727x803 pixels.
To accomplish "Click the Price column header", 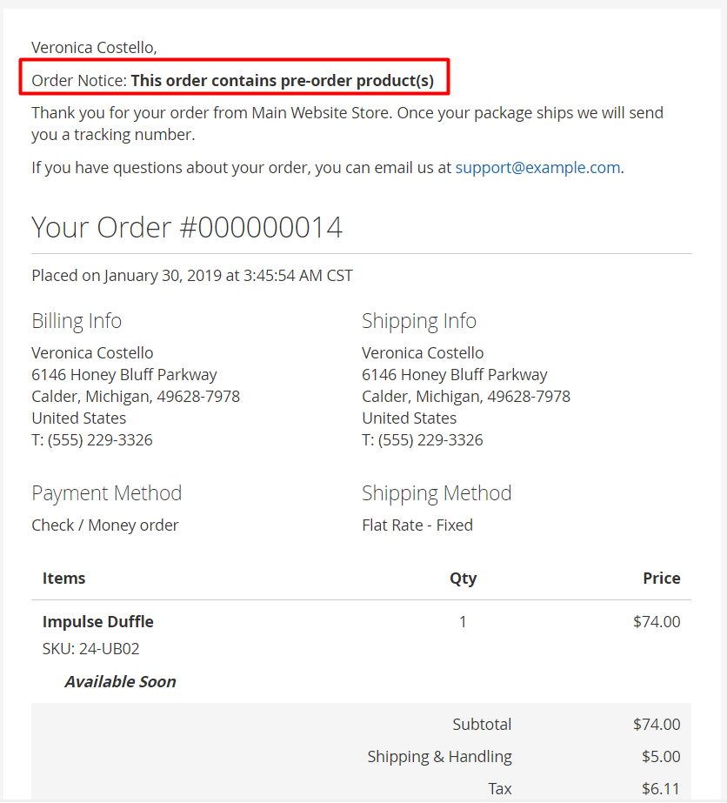I will pos(661,578).
